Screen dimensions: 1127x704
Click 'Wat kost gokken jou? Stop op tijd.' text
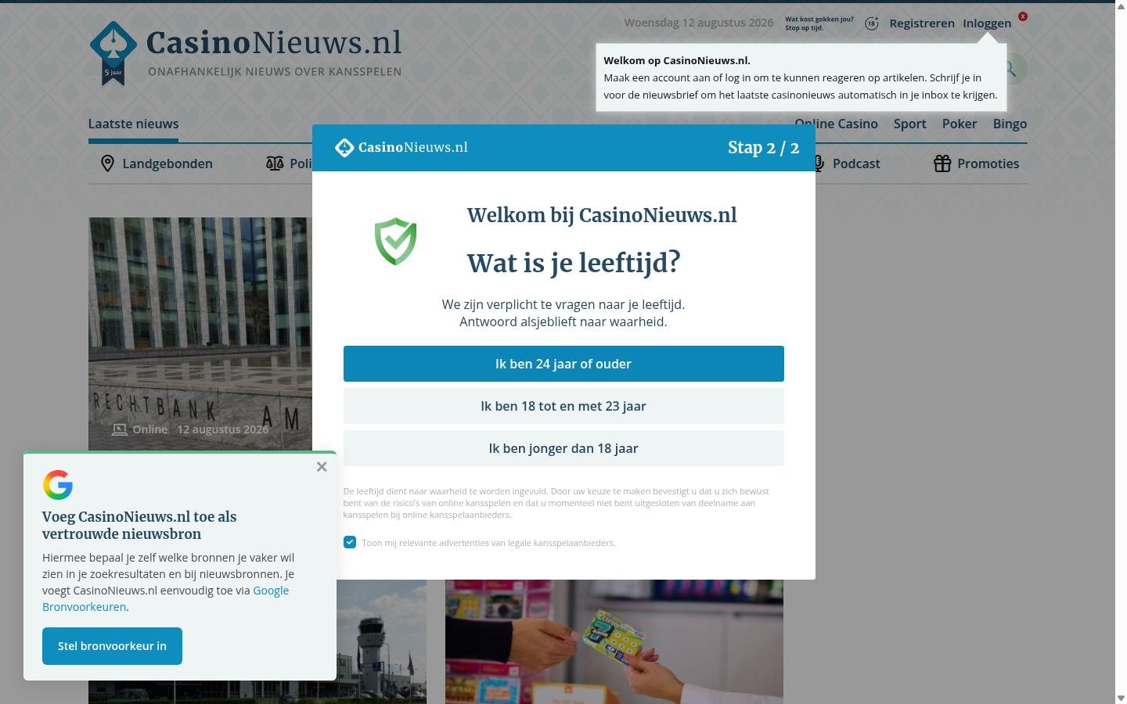pos(819,23)
